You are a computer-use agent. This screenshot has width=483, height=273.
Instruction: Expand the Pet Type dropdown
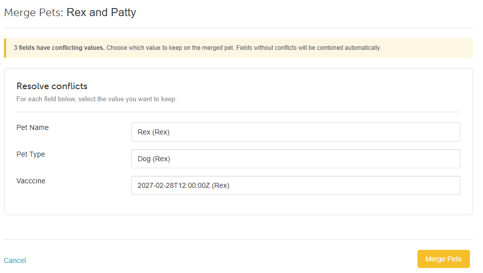click(295, 159)
